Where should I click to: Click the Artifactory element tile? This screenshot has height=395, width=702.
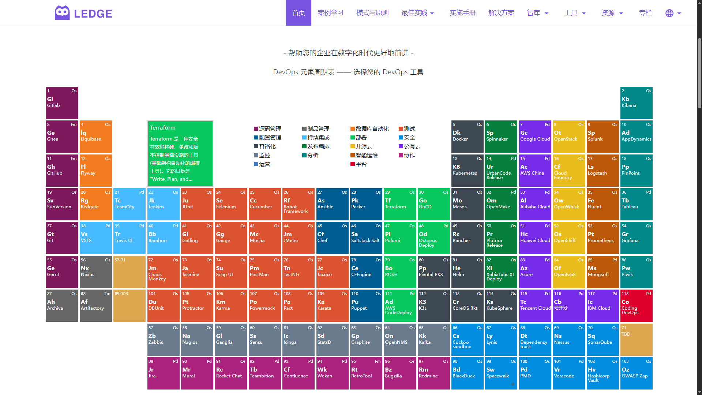(x=96, y=306)
